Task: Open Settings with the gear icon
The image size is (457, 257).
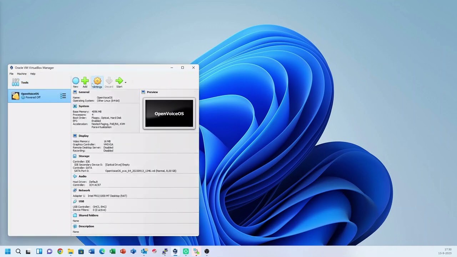Action: [x=97, y=82]
